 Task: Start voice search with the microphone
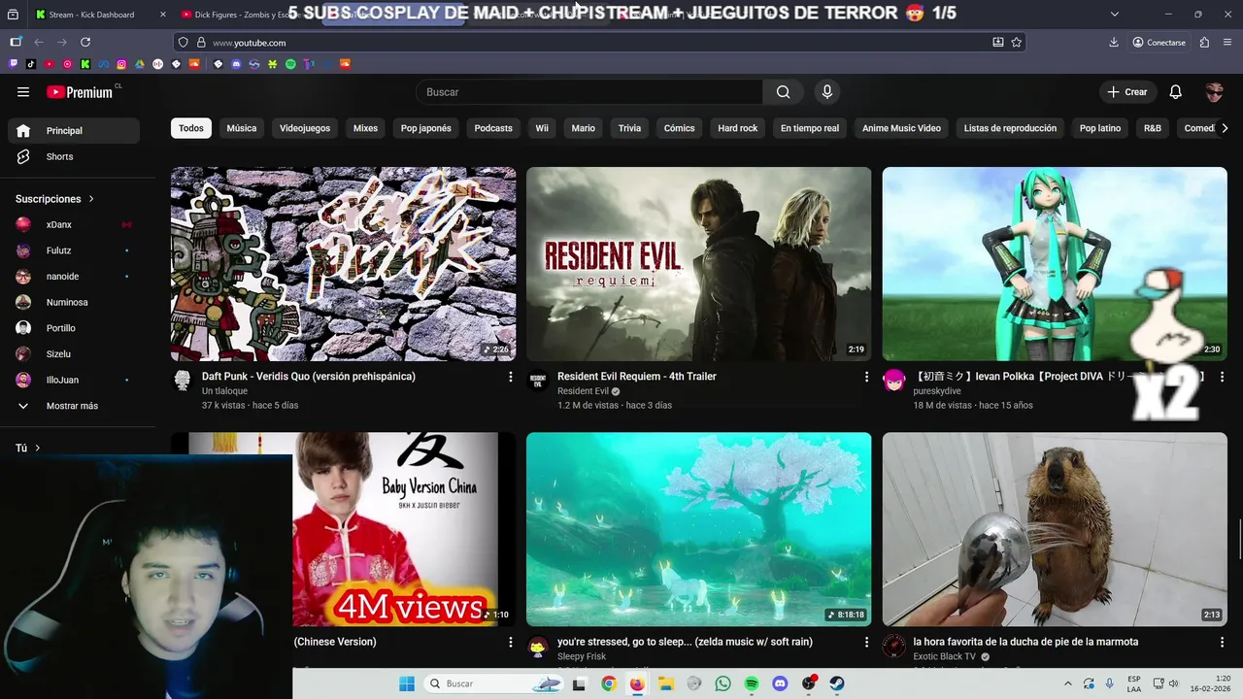coord(827,92)
